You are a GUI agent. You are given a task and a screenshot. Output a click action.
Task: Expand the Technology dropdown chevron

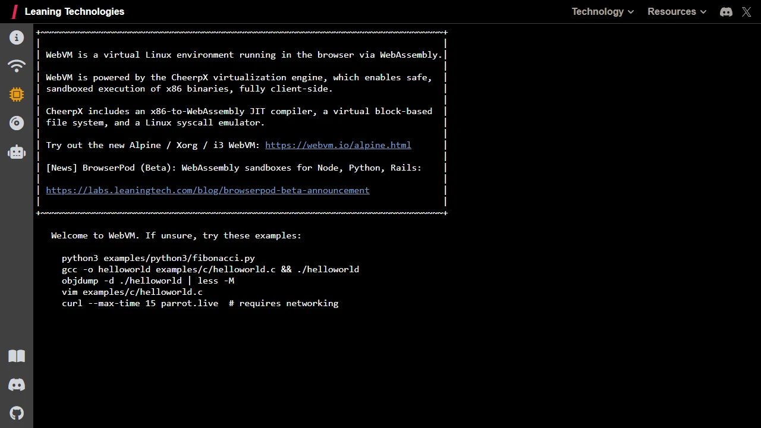[x=630, y=11]
